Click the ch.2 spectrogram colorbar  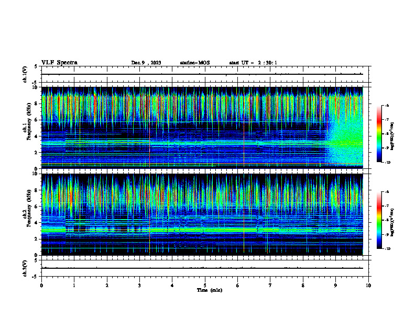379,220
